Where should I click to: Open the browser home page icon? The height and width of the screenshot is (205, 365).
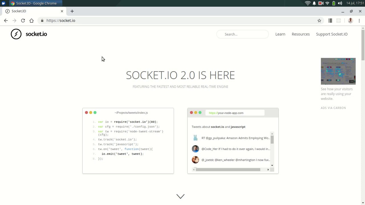click(x=31, y=20)
